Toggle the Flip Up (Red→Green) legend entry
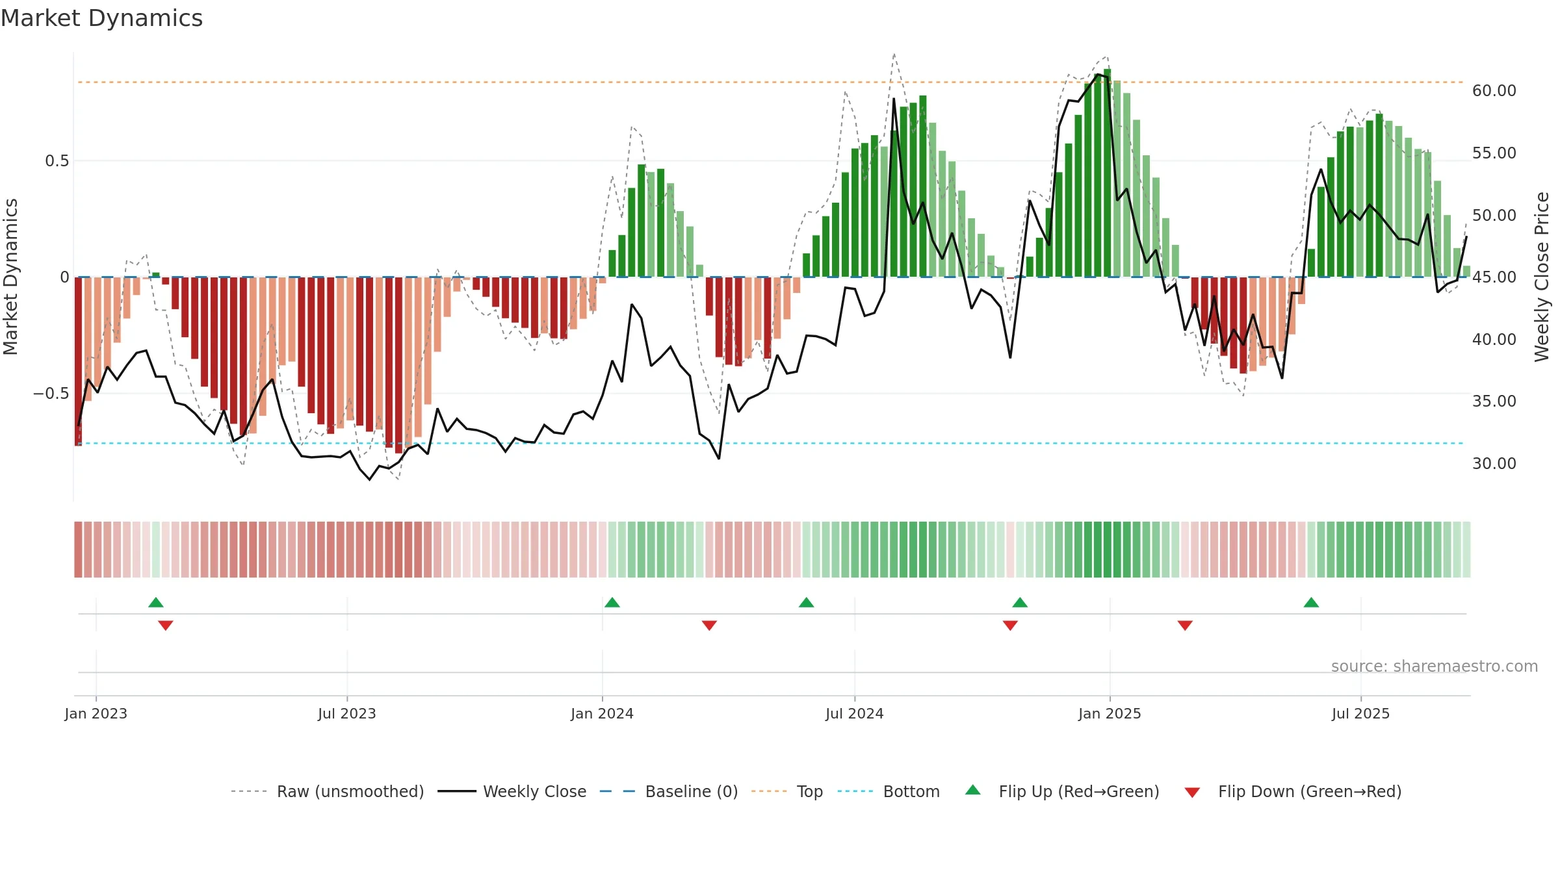Screen dimensions: 1560x877 tap(1062, 791)
